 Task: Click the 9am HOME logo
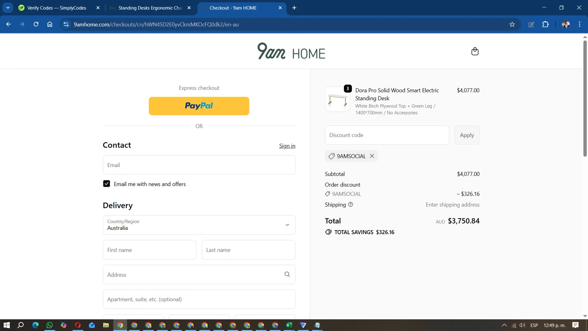click(291, 51)
